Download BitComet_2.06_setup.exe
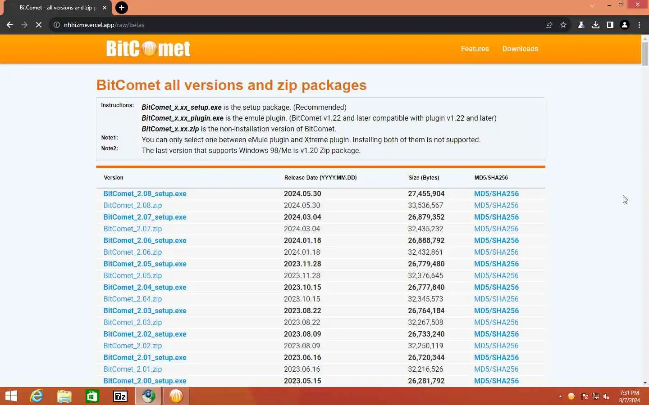Viewport: 649px width, 405px height. [145, 240]
